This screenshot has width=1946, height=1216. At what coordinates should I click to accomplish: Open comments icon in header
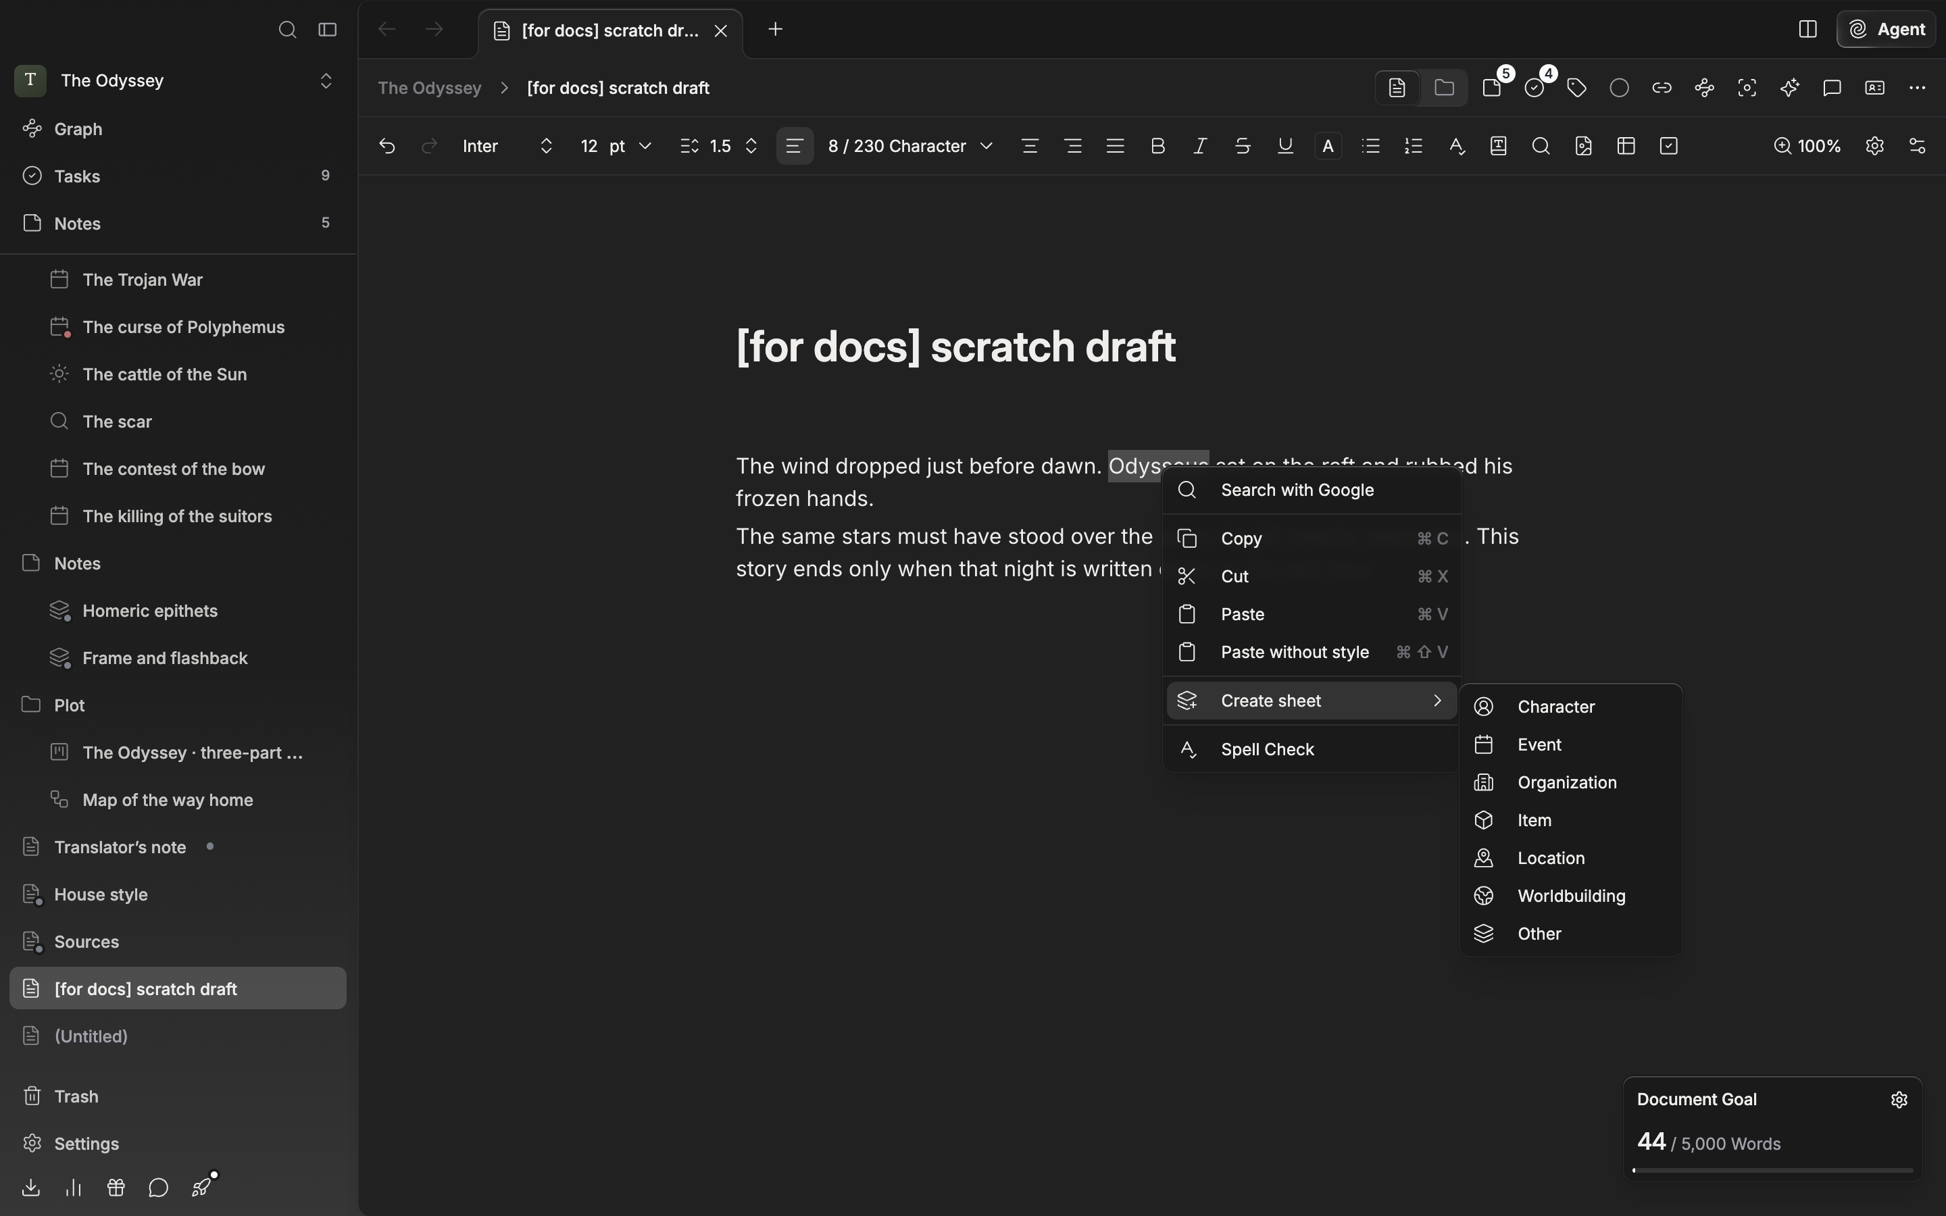(x=1832, y=88)
